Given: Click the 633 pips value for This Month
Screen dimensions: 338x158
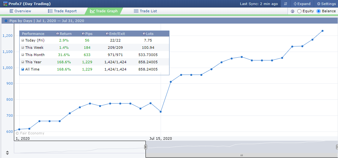Looking at the screenshot, I should pos(87,55).
